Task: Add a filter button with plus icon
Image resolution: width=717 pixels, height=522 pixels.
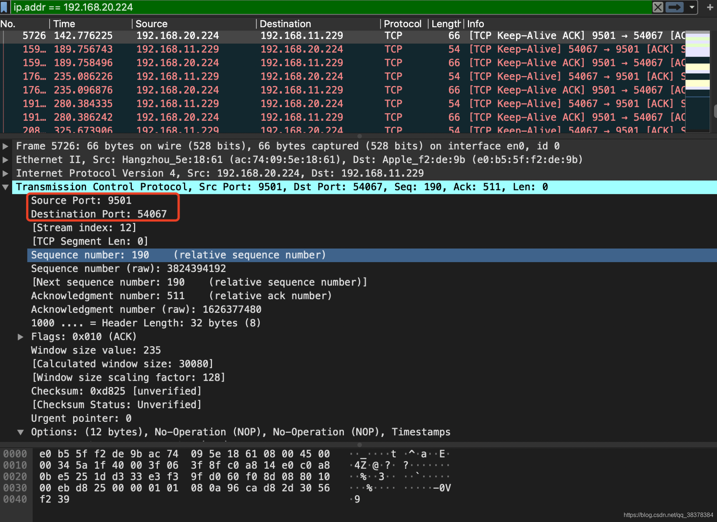Action: 710,7
